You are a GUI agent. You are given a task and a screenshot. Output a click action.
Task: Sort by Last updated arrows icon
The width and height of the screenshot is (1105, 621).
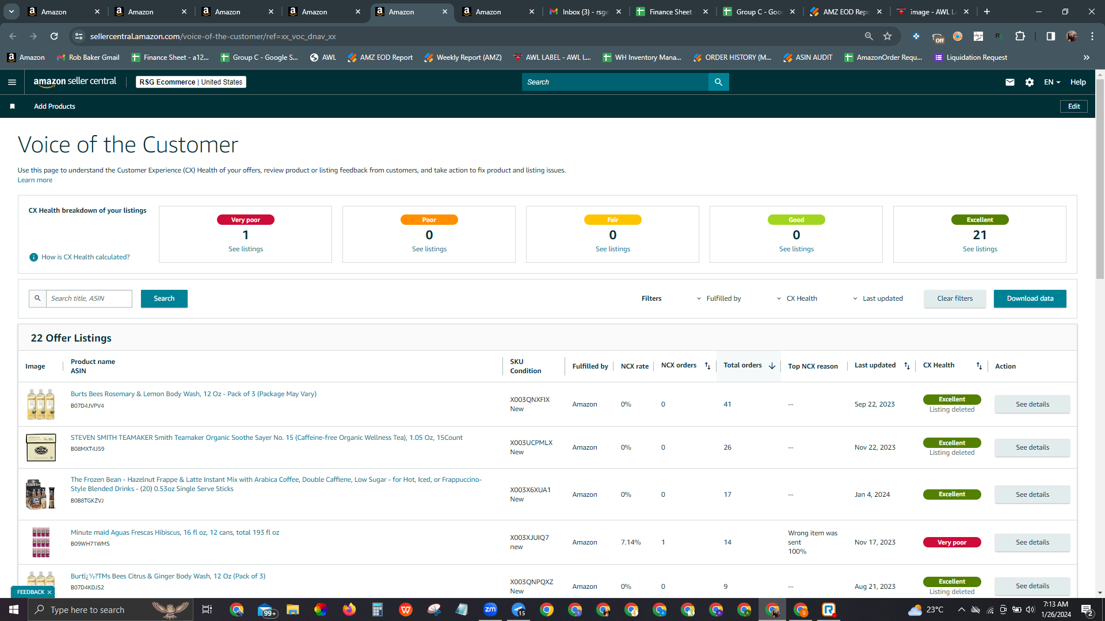click(x=907, y=366)
